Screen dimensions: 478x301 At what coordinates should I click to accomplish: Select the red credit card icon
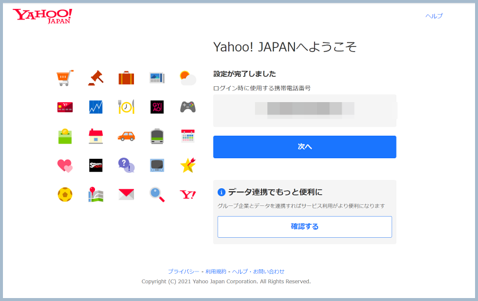65,107
